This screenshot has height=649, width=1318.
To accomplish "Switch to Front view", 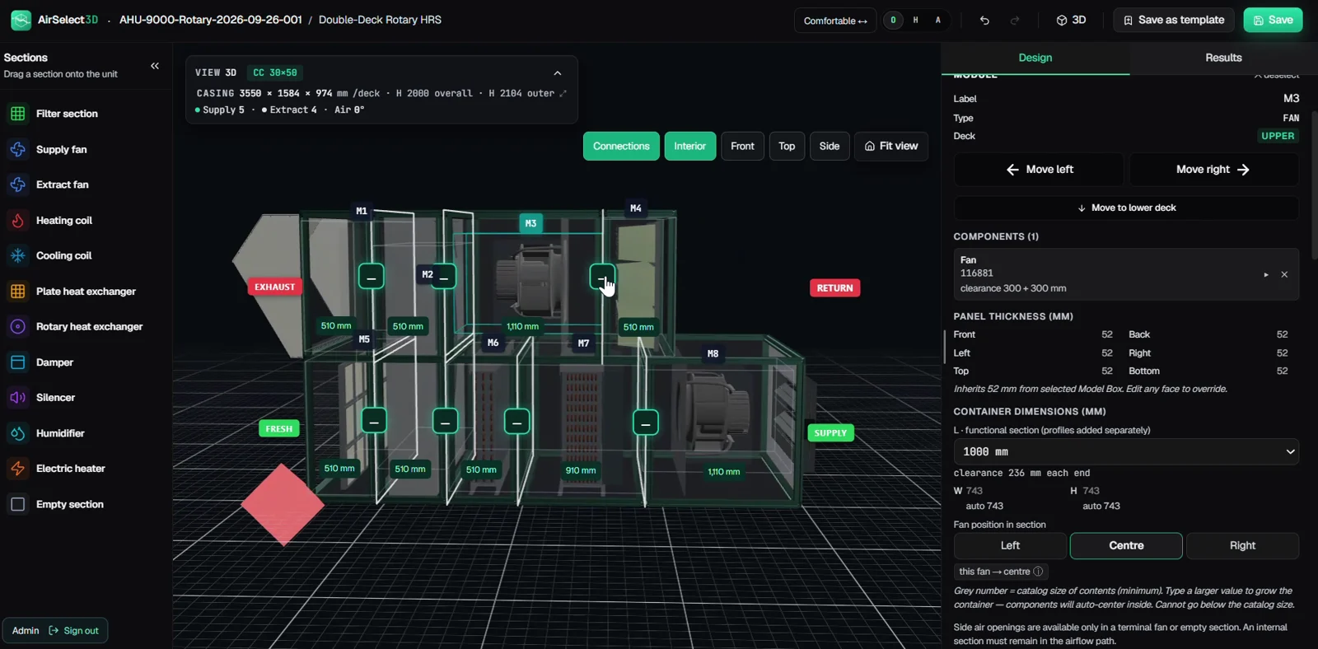I will click(742, 146).
